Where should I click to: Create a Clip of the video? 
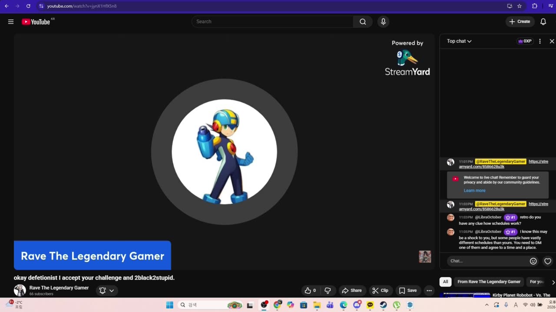tap(380, 290)
